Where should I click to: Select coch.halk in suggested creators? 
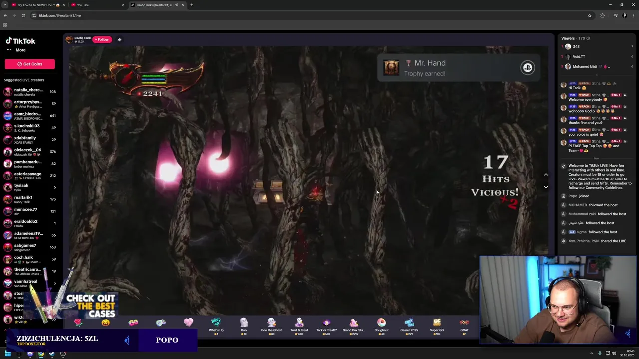30,259
